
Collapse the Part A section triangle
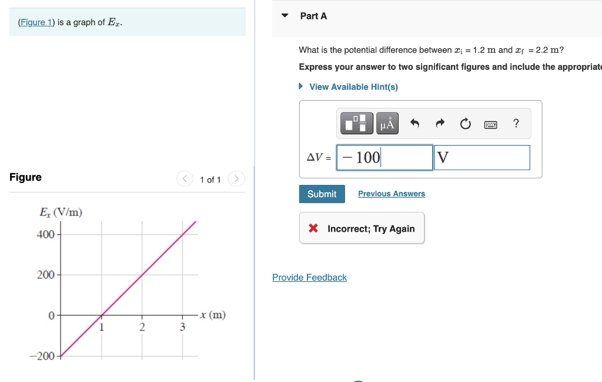(285, 16)
